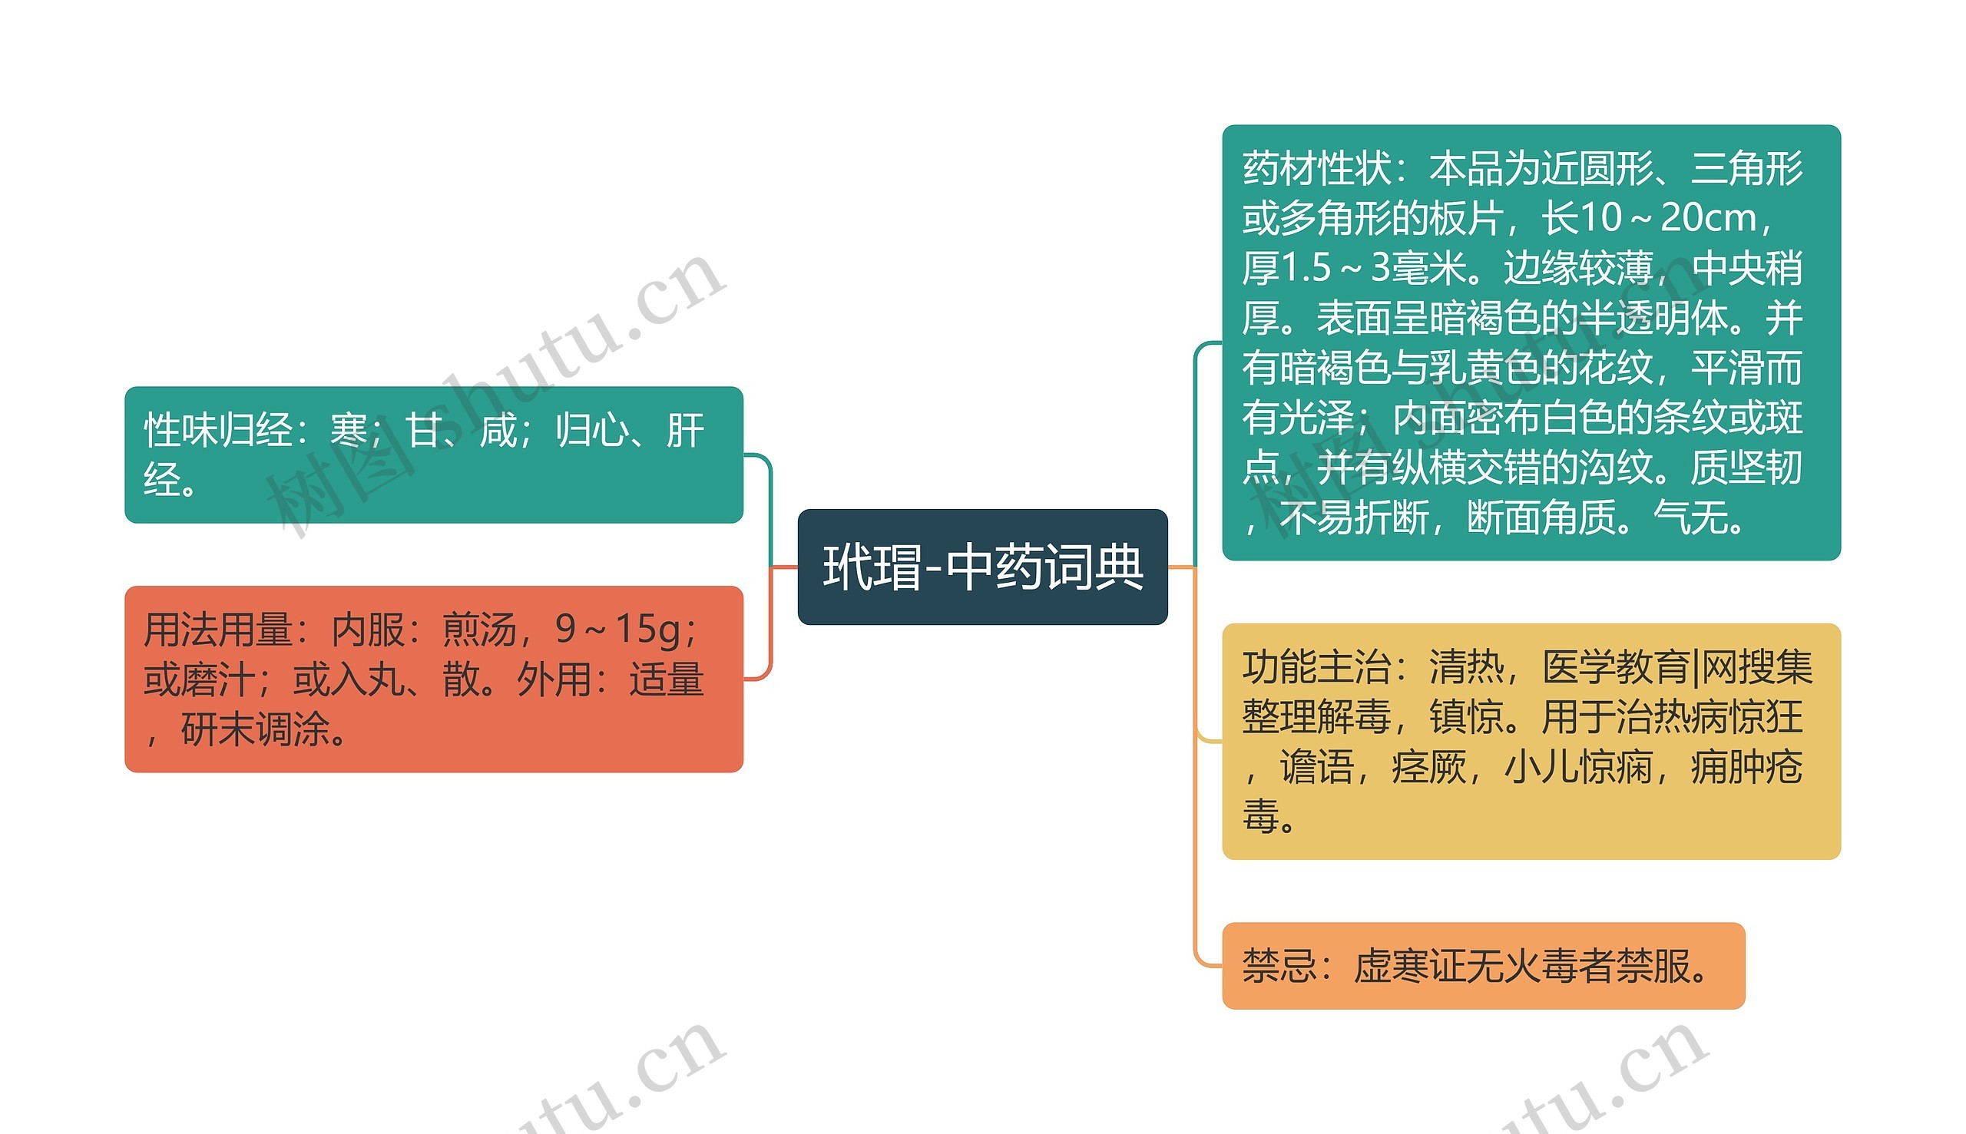1966x1134 pixels.
Task: Scroll the mind map canvas area
Action: [x=983, y=567]
